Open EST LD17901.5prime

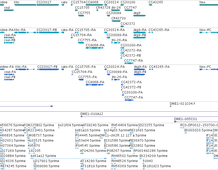(35, 164)
